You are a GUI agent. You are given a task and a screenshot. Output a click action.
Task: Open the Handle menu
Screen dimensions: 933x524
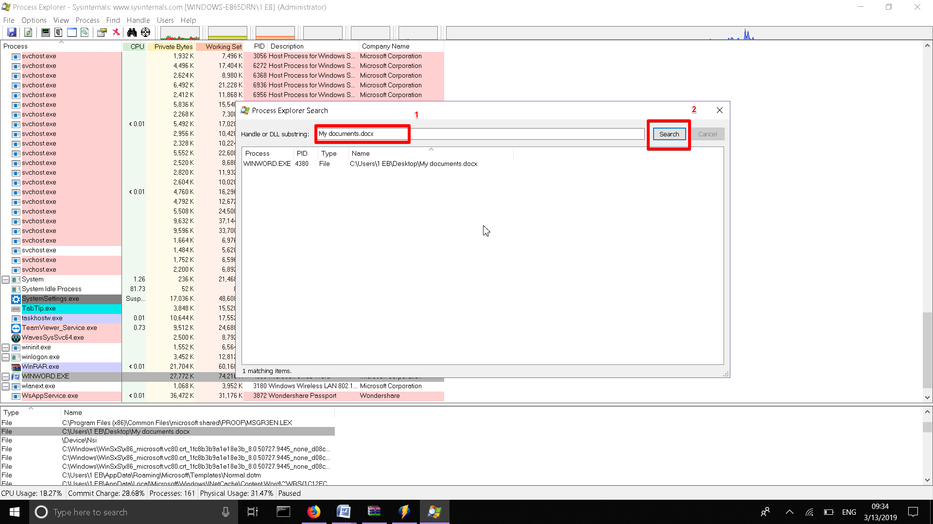(138, 20)
